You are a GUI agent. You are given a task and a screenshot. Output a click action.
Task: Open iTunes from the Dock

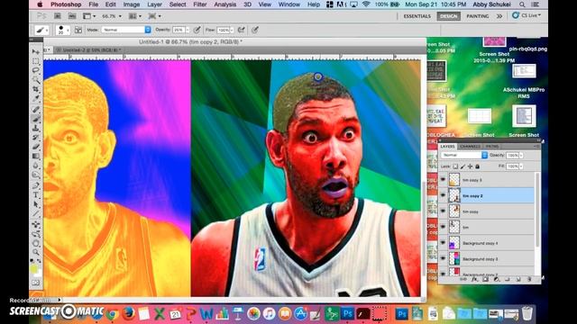pos(269,314)
